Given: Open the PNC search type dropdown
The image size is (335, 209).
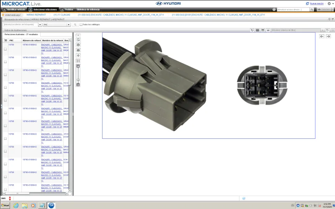Looking at the screenshot, I should (x=69, y=25).
